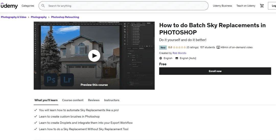276x140 pixels.
Task: Click the English [Auto] caption text
Action: 188,58
